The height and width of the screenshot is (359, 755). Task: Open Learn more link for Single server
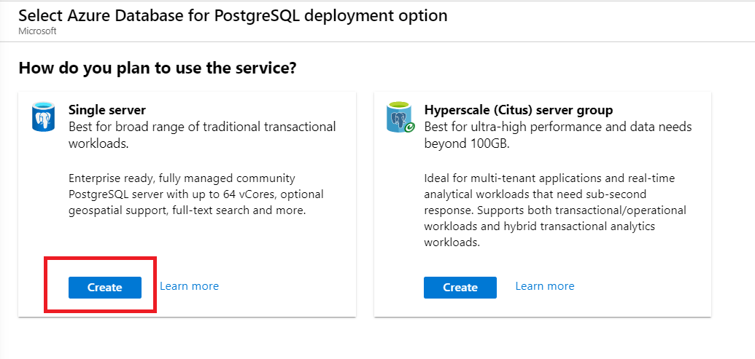point(189,286)
